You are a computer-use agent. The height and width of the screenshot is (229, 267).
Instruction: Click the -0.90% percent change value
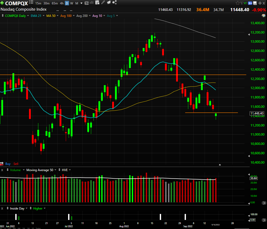[259, 10]
